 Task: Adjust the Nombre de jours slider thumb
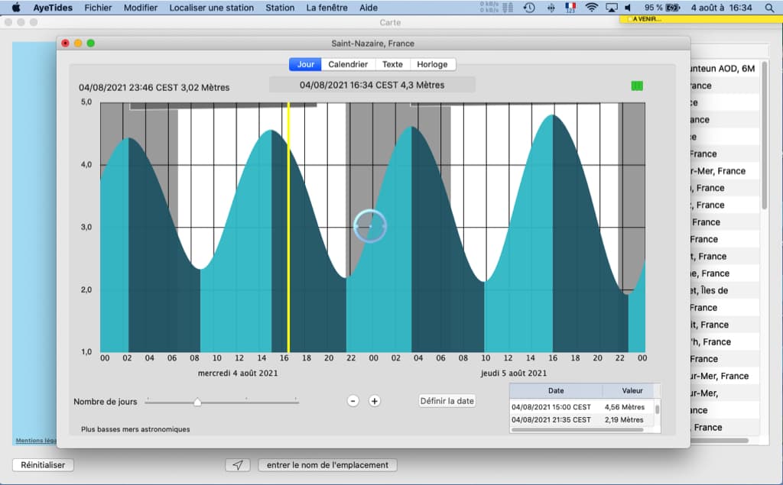click(197, 402)
